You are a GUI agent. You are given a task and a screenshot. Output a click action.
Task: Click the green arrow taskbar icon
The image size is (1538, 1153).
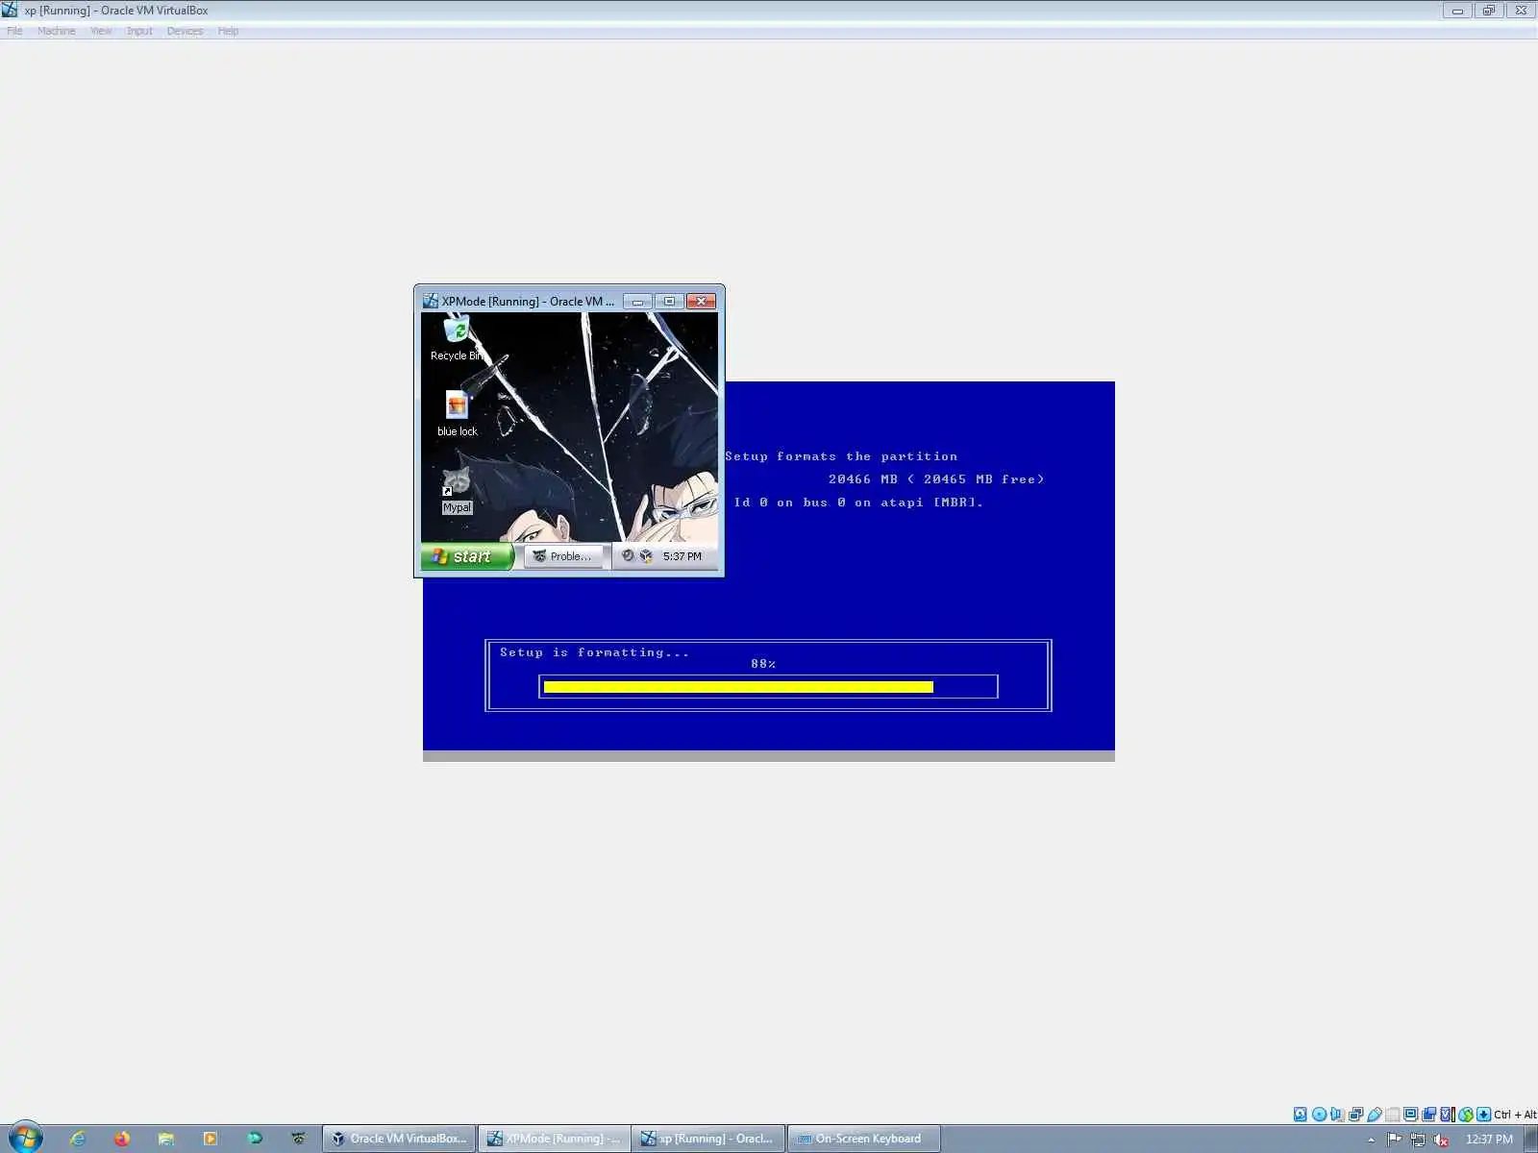click(255, 1139)
